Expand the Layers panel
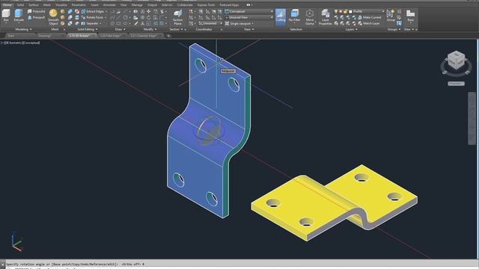Image resolution: width=479 pixels, height=269 pixels. coord(351,29)
